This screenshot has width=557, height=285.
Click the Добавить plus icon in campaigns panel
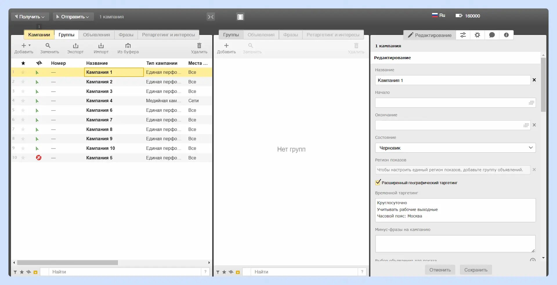(24, 46)
